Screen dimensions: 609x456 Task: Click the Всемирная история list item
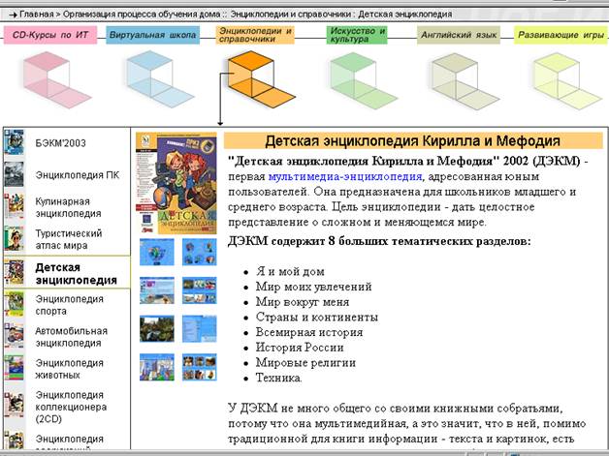point(309,332)
